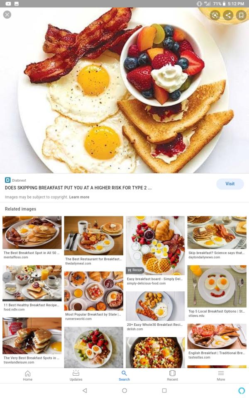Tap Android back navigation triangle
Screen dimensions: 249x398
point(85,391)
